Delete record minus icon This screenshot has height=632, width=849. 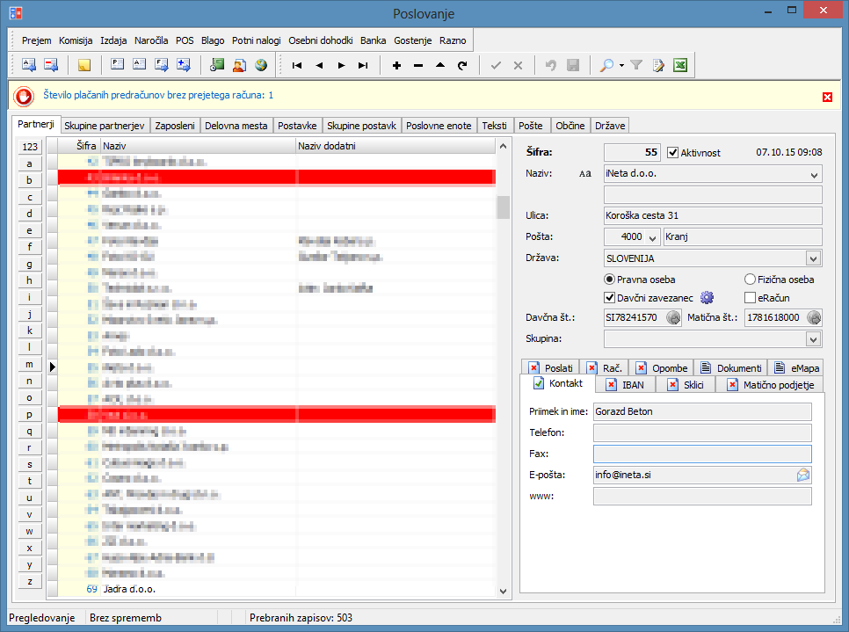pyautogui.click(x=418, y=65)
